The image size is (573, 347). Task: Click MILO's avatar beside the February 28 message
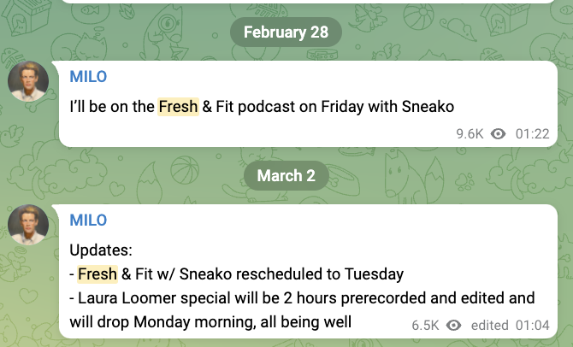coord(27,83)
